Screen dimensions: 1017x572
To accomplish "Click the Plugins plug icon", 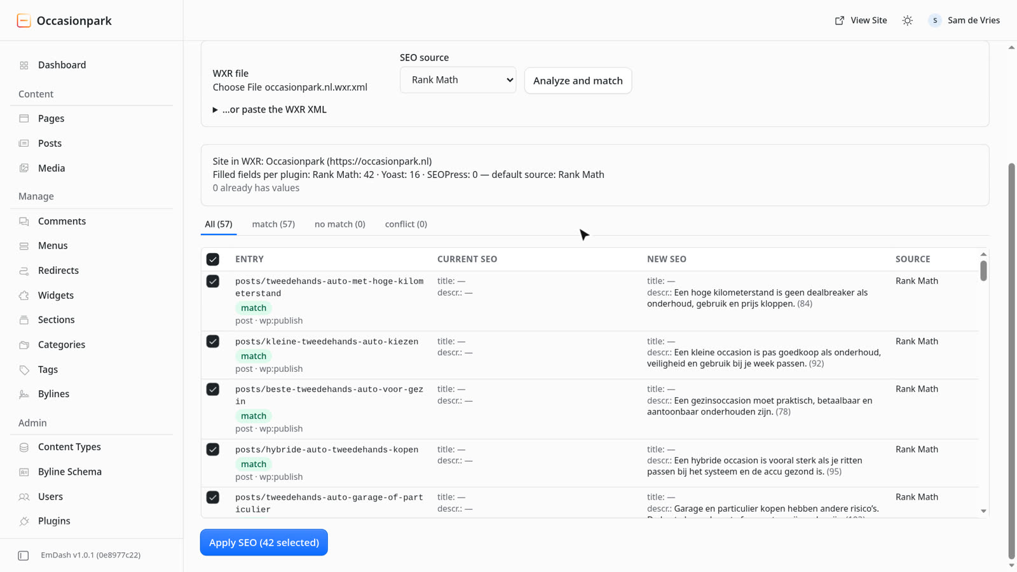I will 24,521.
